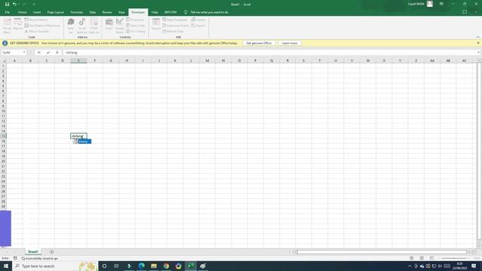The image size is (482, 271).
Task: Open the Page Layout tab
Action: tap(55, 12)
